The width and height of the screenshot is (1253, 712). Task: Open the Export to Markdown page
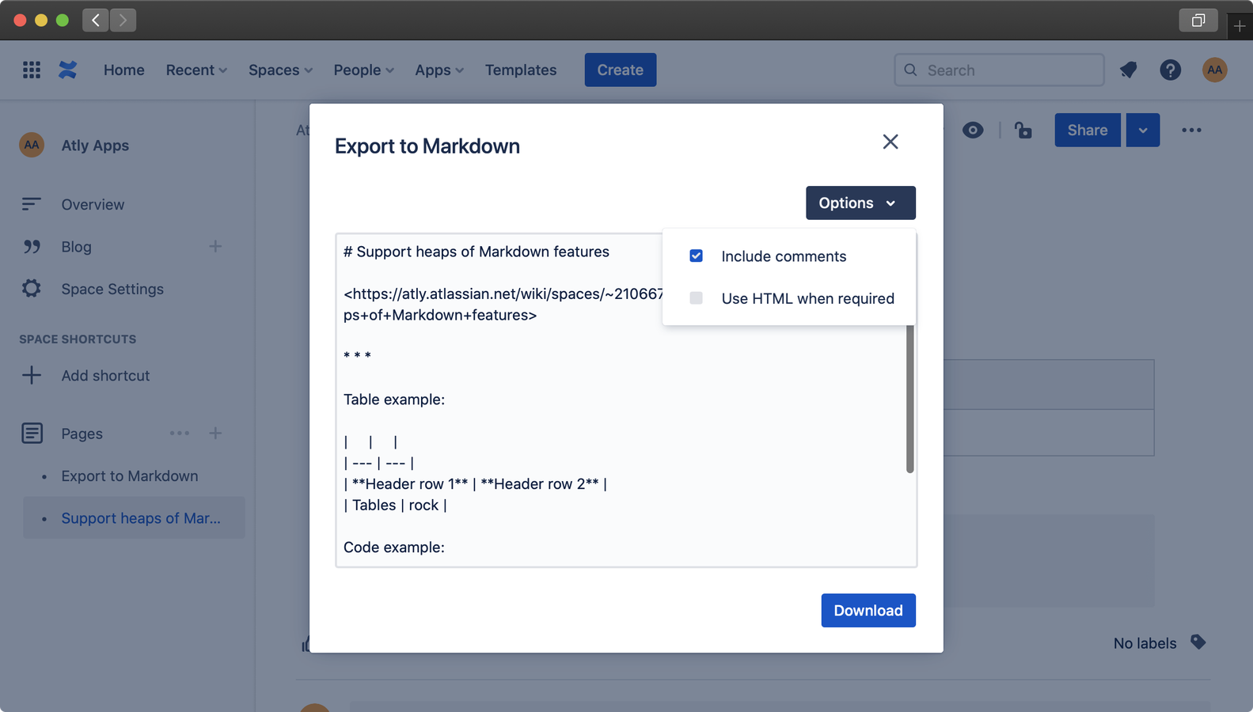[x=130, y=475]
